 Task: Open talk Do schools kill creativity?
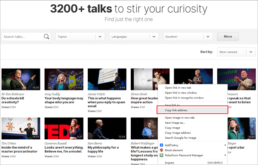(x=12, y=100)
